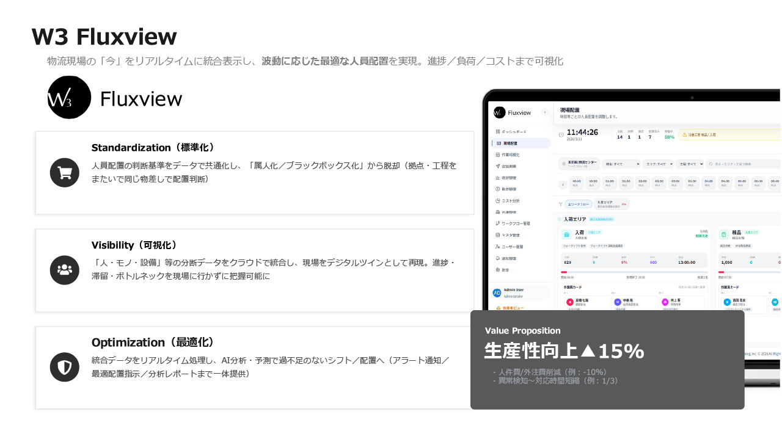Select the 03:30 time slot

pos(692,183)
